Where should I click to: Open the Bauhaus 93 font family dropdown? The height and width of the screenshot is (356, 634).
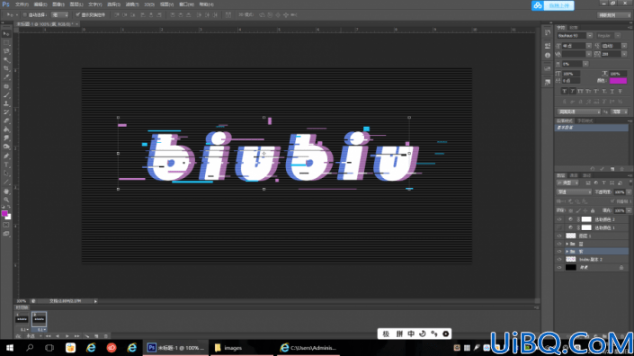pyautogui.click(x=590, y=36)
